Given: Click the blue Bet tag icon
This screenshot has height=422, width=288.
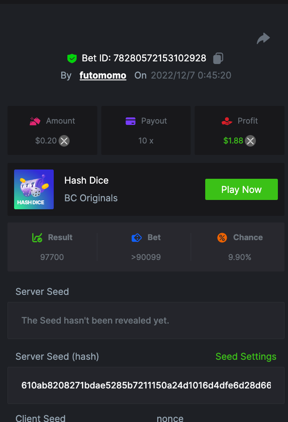Looking at the screenshot, I should (137, 237).
